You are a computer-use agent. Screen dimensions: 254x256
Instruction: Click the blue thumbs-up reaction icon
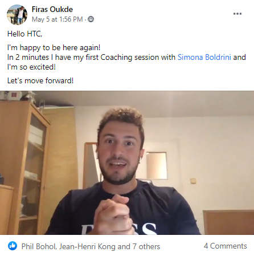click(x=13, y=246)
